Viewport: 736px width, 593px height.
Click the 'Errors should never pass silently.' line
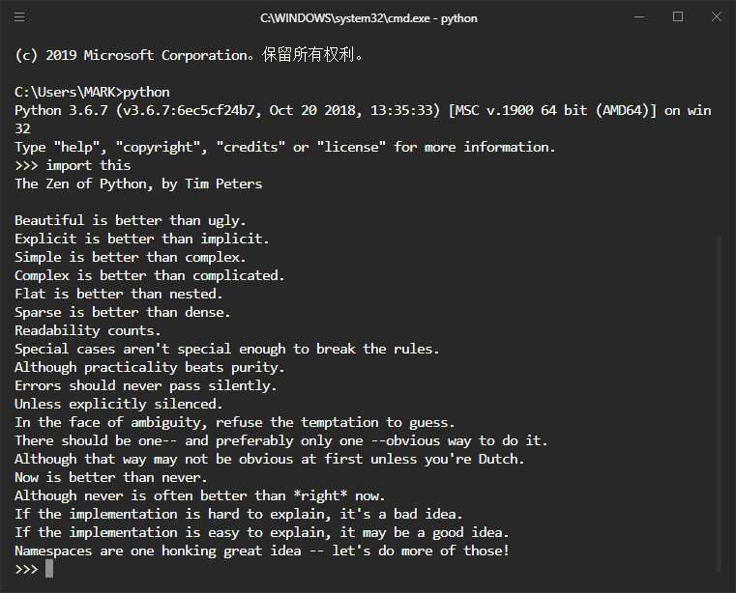coord(146,385)
